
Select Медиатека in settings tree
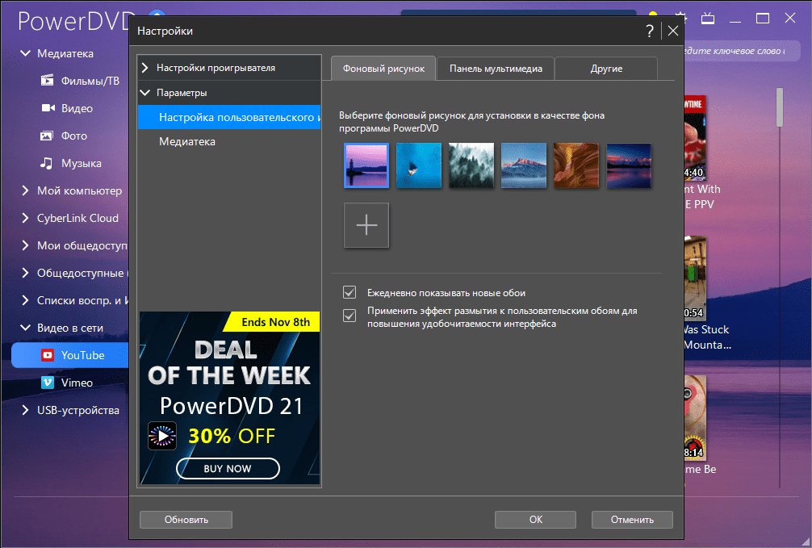pos(187,141)
